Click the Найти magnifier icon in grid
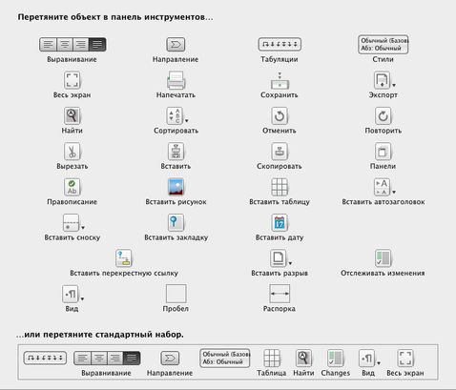Viewport: 456px width, 390px height. (73, 115)
